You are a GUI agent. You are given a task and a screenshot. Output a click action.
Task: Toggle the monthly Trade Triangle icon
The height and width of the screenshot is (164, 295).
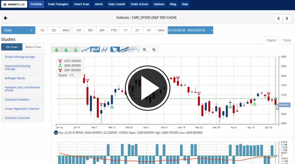click(56, 50)
